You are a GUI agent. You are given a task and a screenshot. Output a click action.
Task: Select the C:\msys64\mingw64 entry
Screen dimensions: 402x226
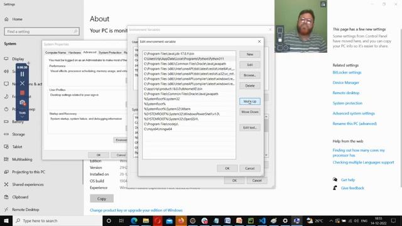[189, 129]
